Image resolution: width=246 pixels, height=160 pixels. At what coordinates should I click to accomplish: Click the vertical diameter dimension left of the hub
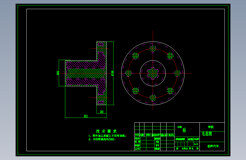coord(58,73)
